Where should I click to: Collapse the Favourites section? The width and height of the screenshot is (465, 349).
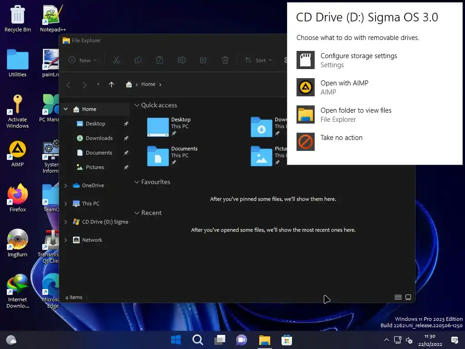coord(137,182)
